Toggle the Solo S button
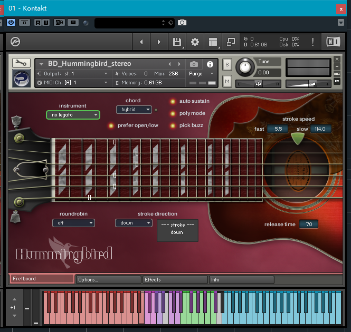The height and width of the screenshot is (332, 351). (227, 65)
